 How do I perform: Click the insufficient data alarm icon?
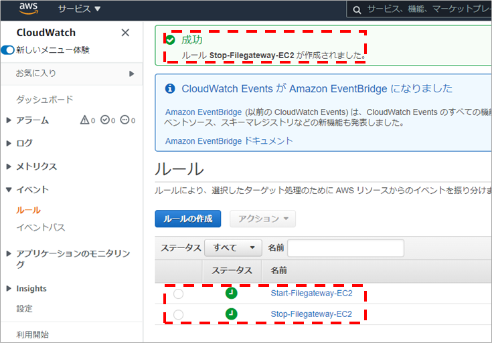point(125,120)
